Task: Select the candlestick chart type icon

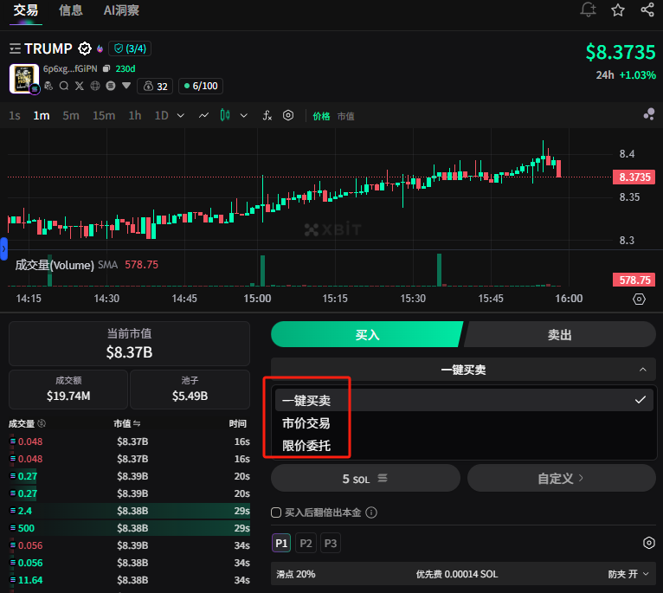Action: [225, 115]
